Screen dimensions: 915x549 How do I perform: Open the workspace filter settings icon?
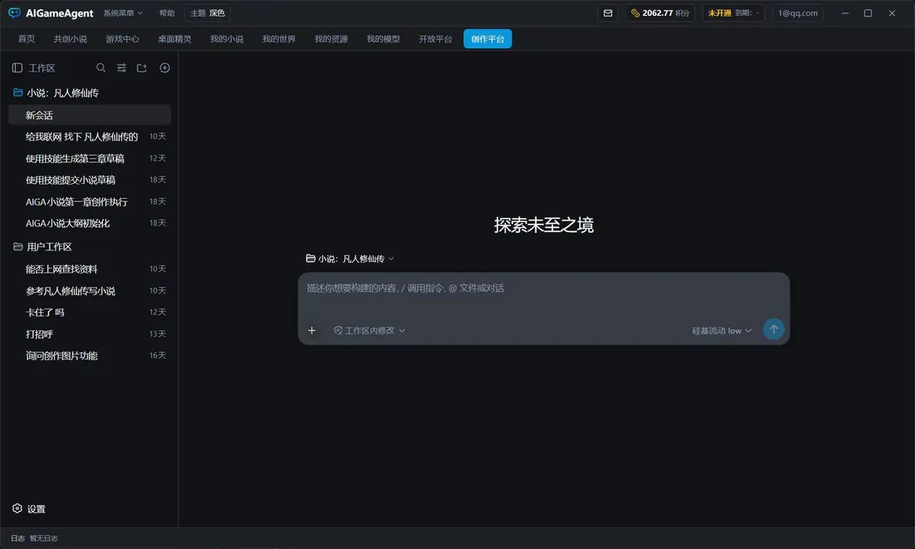tap(121, 67)
